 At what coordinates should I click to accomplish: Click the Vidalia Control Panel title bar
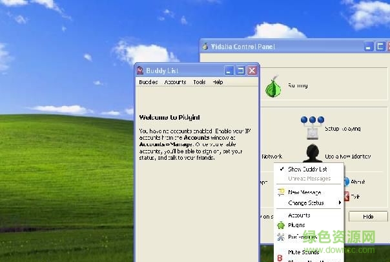coord(278,47)
